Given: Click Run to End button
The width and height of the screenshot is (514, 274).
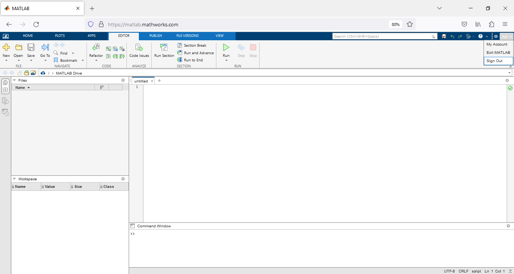Looking at the screenshot, I should tap(193, 60).
